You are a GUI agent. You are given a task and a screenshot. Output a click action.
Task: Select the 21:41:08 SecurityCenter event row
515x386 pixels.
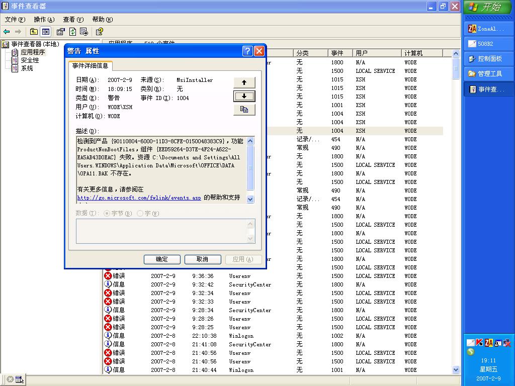tap(273, 344)
